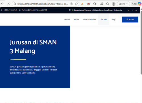Click the music note media control icon

[102, 4]
